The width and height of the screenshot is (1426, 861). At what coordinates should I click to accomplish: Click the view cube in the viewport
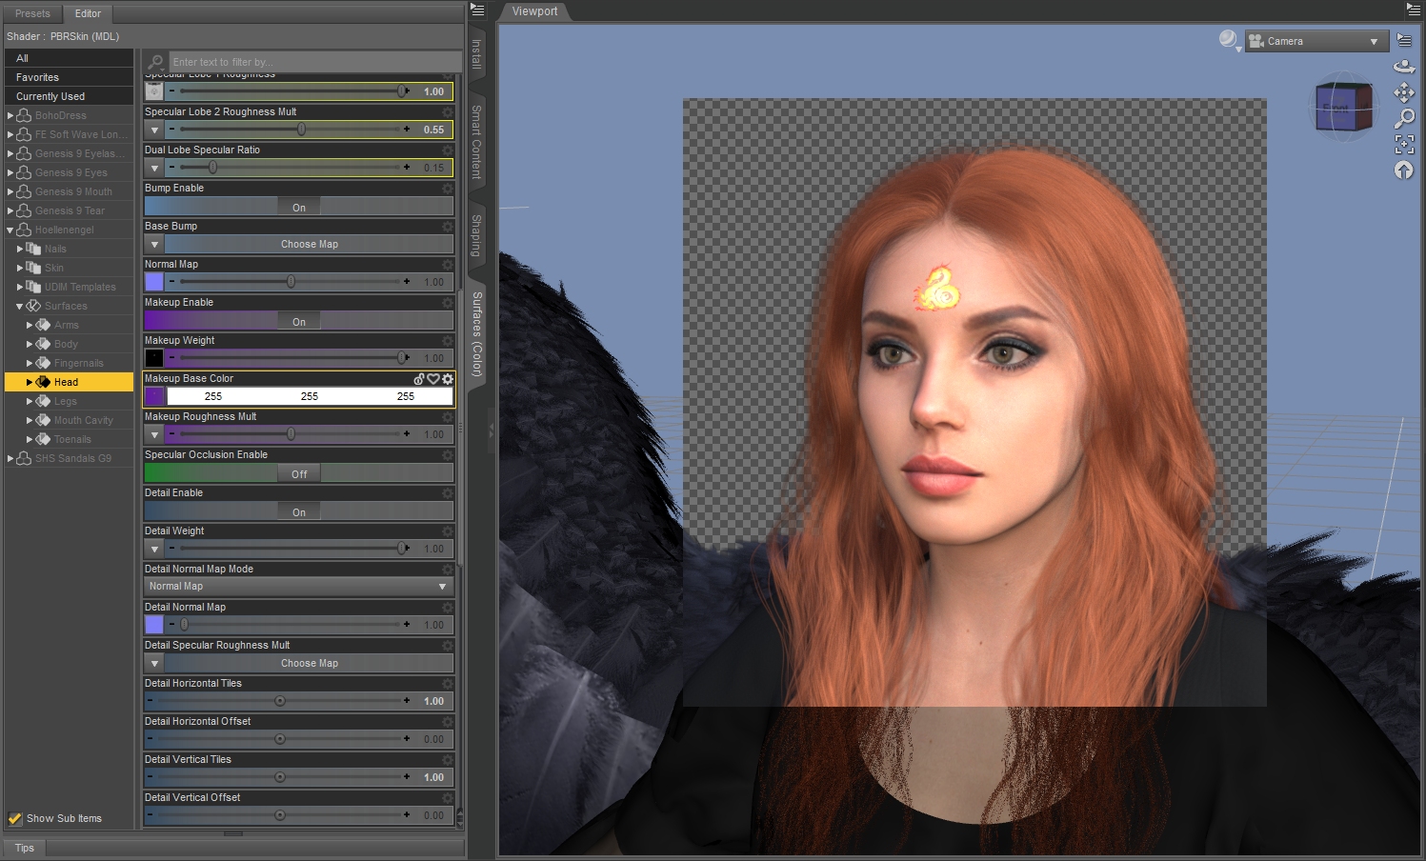point(1343,107)
